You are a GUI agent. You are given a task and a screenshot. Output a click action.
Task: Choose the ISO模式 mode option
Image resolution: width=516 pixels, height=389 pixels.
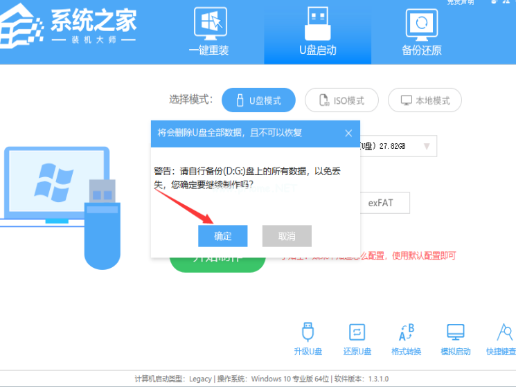341,100
